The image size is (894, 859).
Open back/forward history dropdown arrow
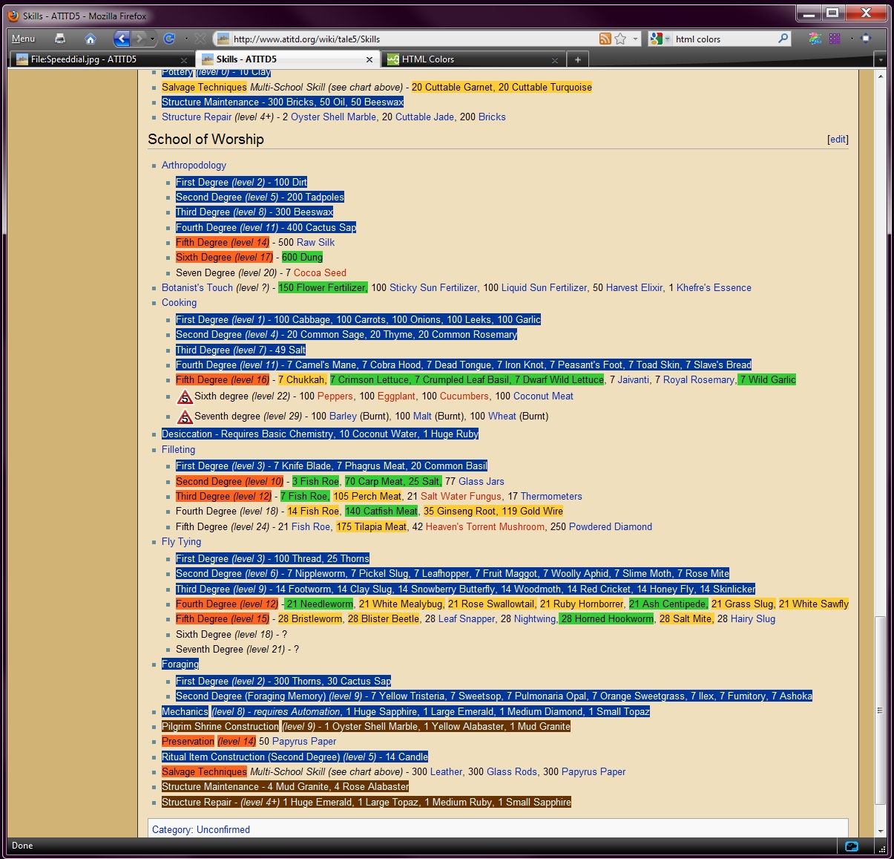[x=153, y=39]
